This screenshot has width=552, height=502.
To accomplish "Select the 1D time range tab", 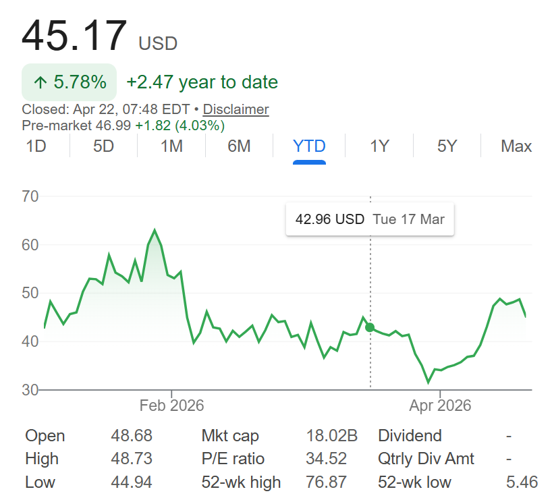I will pos(36,146).
